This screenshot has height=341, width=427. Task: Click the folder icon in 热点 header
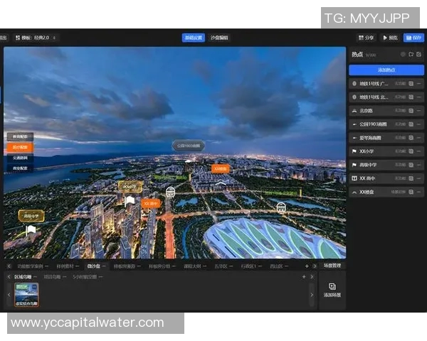click(411, 54)
